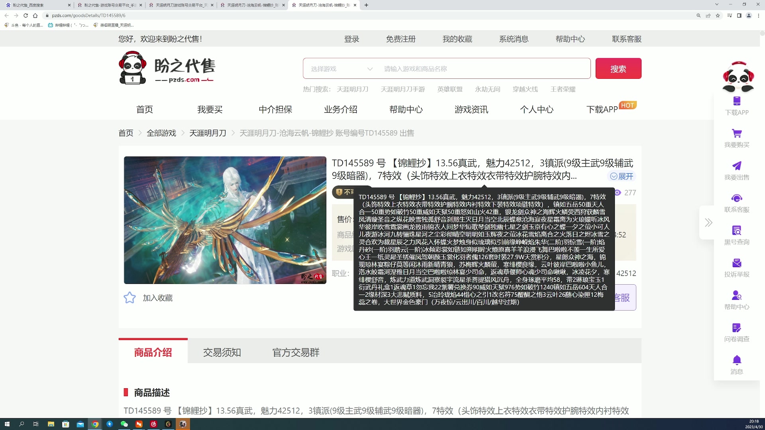765x430 pixels.
Task: Click 问卷调查 survey icon
Action: tap(737, 328)
